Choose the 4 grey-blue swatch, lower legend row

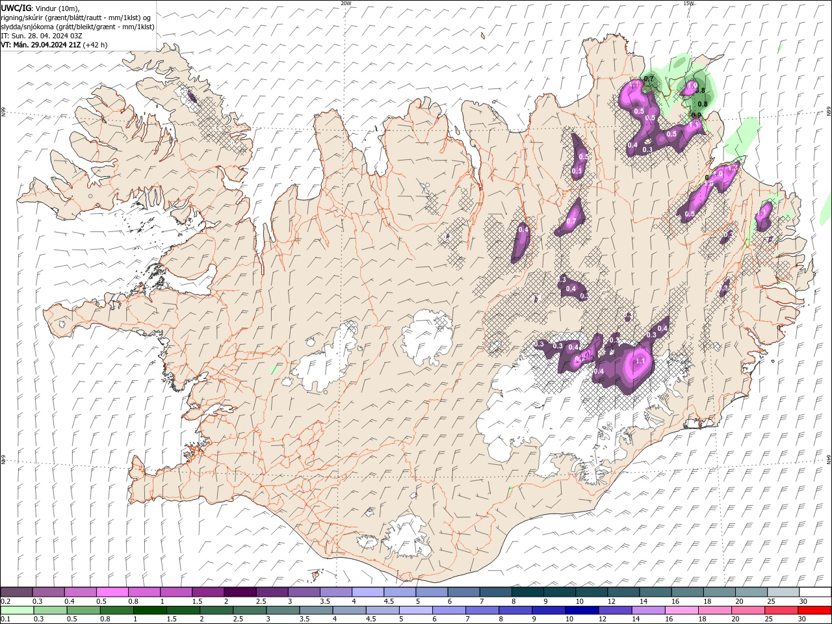[x=349, y=610]
